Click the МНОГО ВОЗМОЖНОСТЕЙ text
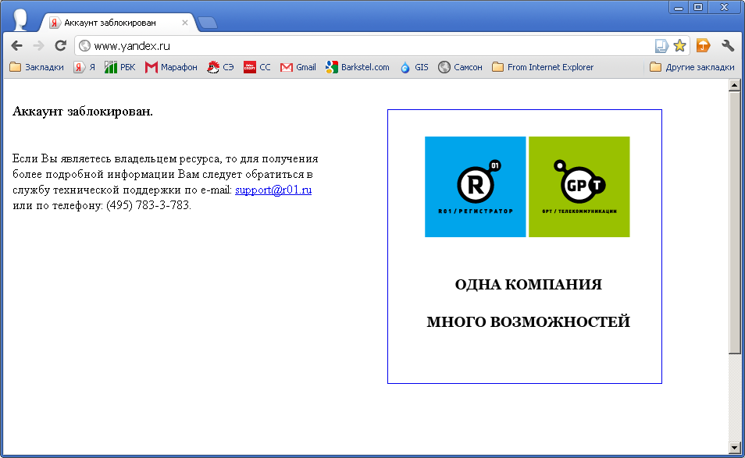Screen dimensions: 745x458 (529, 321)
